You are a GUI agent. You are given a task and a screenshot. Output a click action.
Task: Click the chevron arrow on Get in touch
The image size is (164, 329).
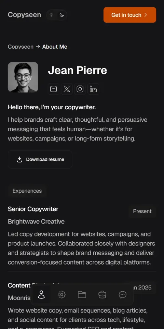(x=146, y=15)
